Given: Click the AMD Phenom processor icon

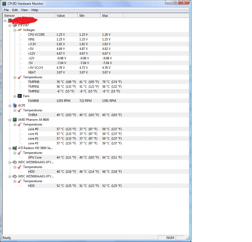Looking at the screenshot, I should tap(15, 120).
